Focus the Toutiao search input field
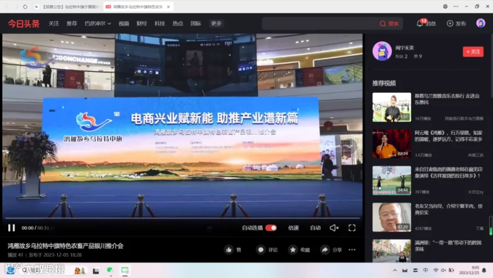 pos(318,24)
